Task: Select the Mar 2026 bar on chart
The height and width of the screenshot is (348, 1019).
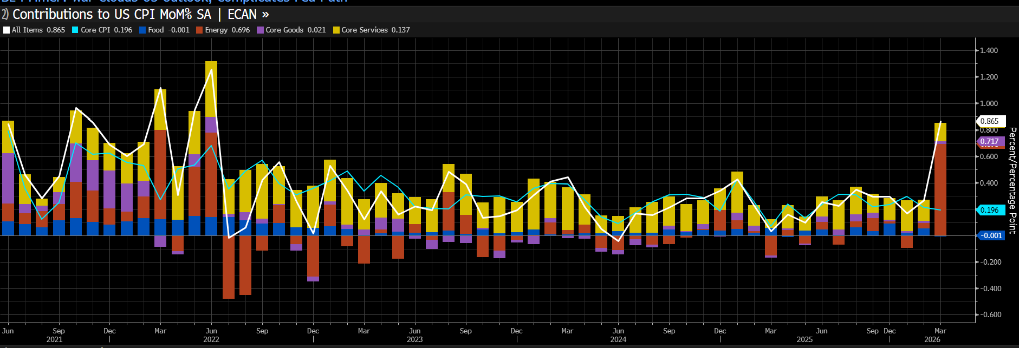Action: [x=940, y=179]
